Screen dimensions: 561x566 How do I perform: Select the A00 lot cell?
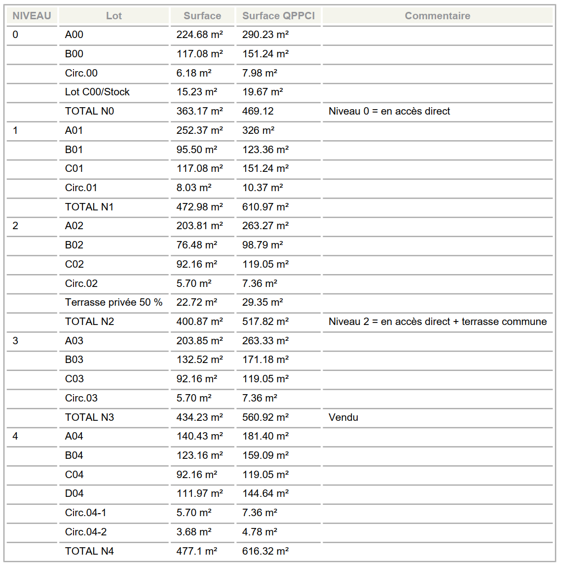(114, 35)
